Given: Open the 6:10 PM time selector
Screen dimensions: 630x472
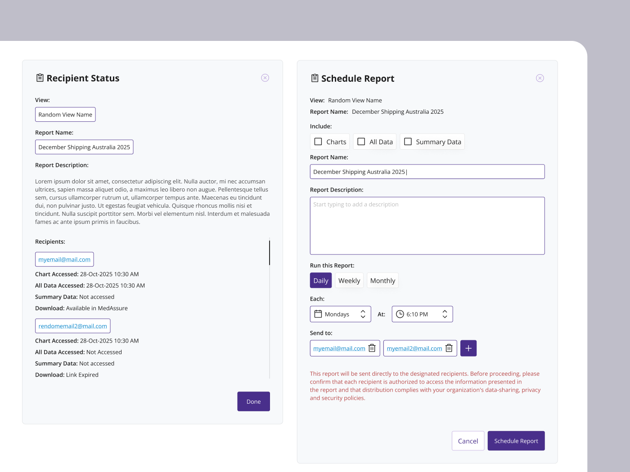Looking at the screenshot, I should pos(422,314).
